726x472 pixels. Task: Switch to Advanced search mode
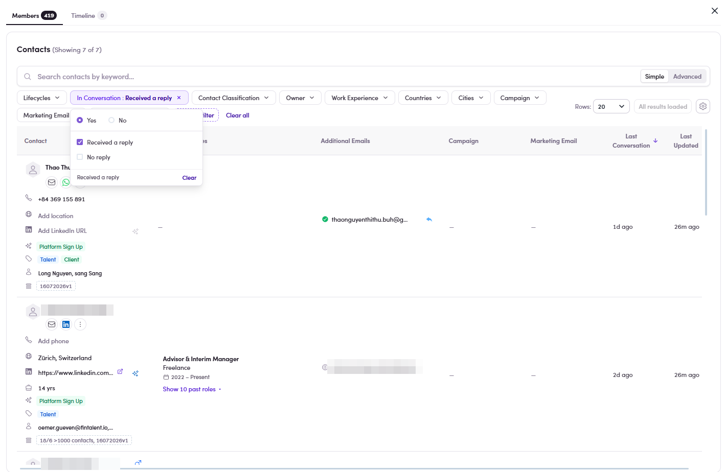click(687, 77)
